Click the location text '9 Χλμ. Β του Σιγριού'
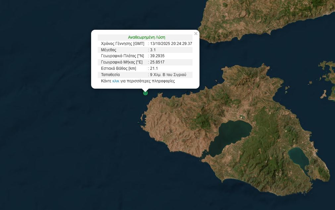Image resolution: width=335 pixels, height=210 pixels. click(x=170, y=75)
